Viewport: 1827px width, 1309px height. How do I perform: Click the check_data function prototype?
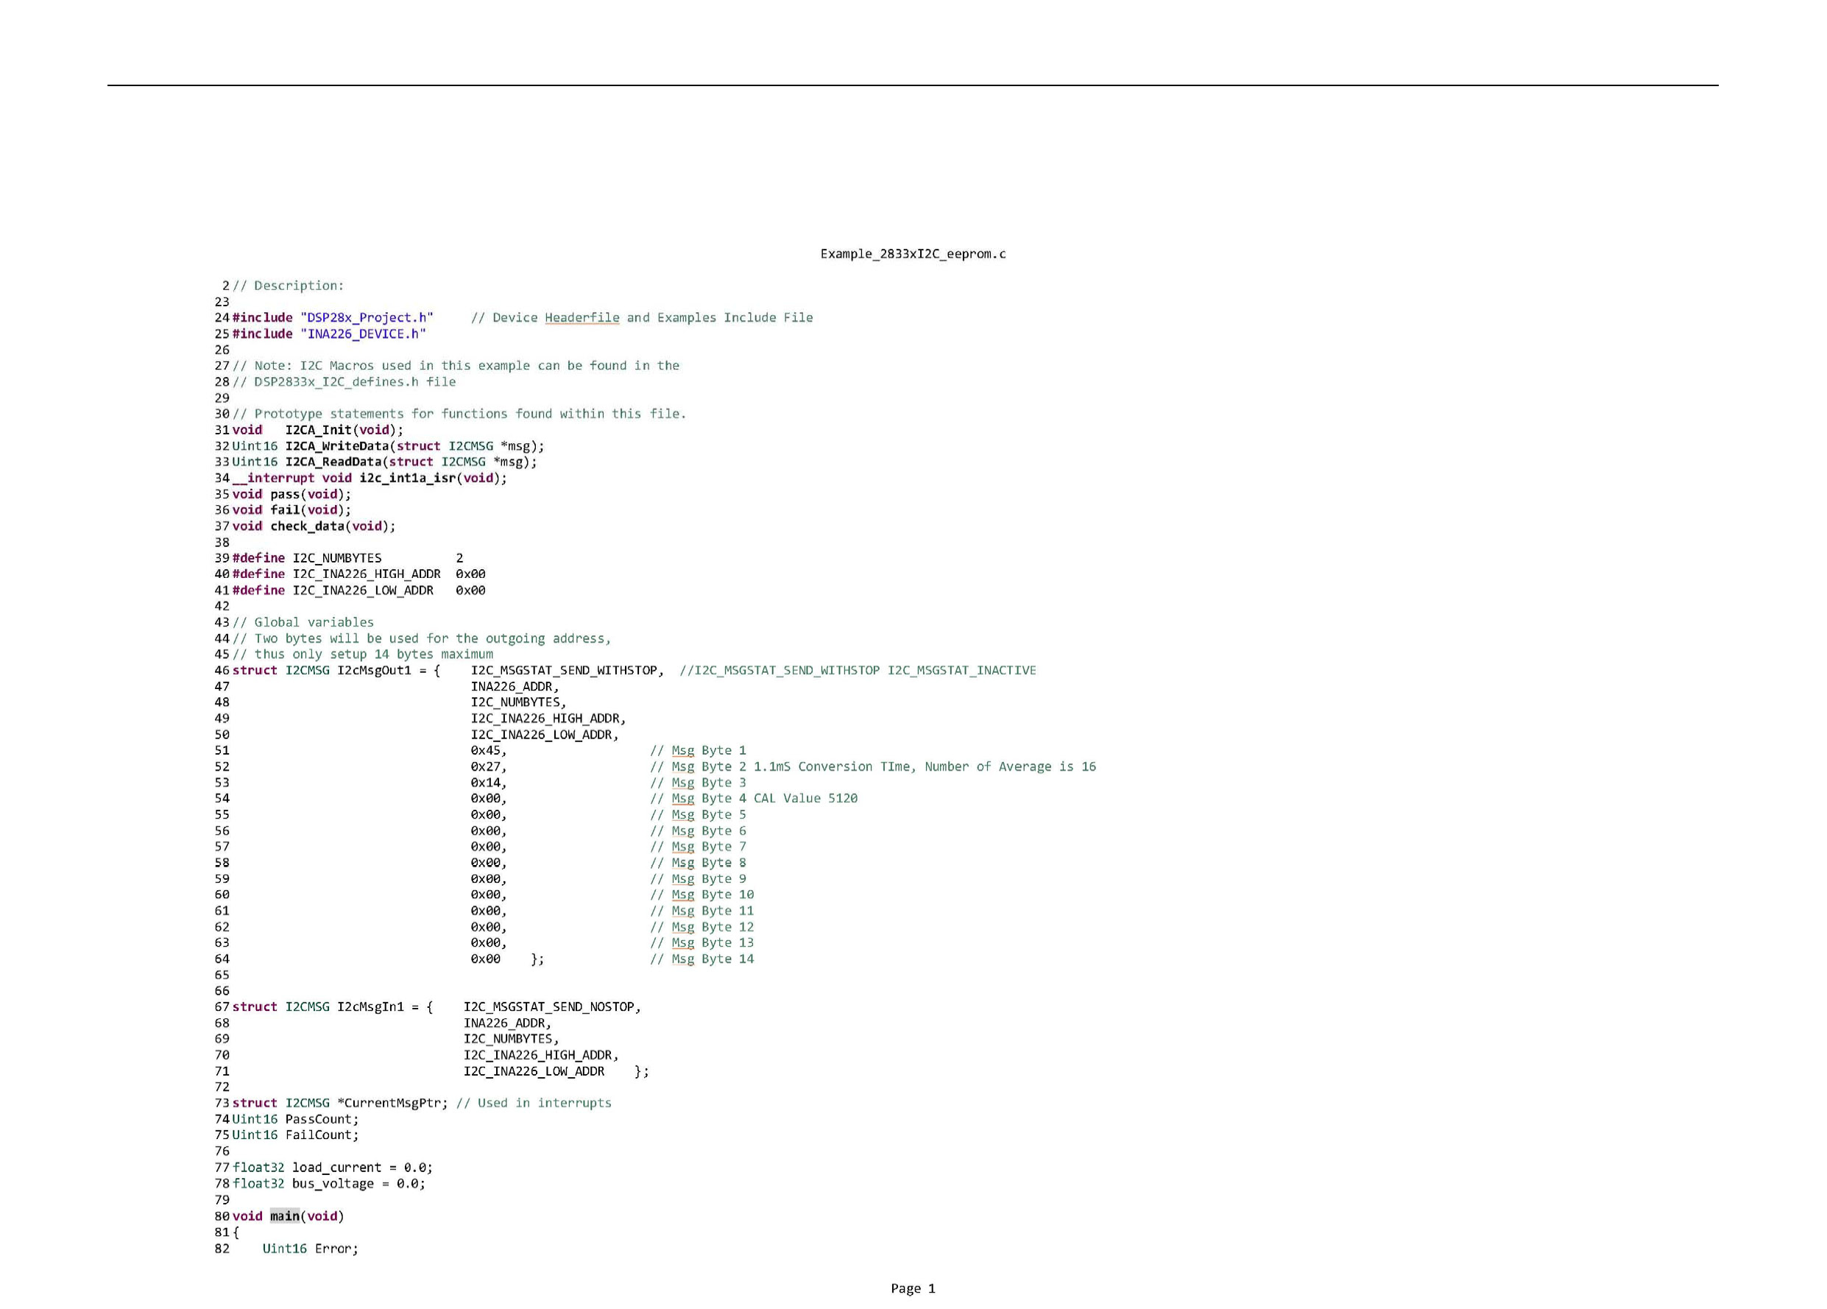pyautogui.click(x=307, y=526)
